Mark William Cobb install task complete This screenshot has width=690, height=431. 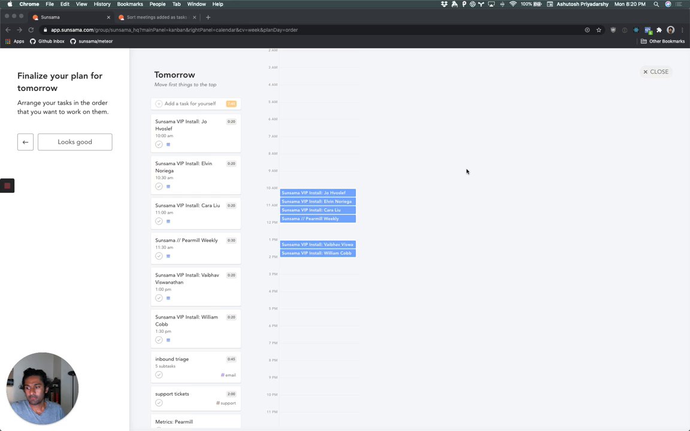point(159,339)
